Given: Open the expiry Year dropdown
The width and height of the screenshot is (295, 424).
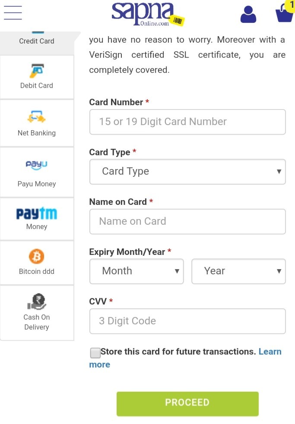Looking at the screenshot, I should pos(238,271).
